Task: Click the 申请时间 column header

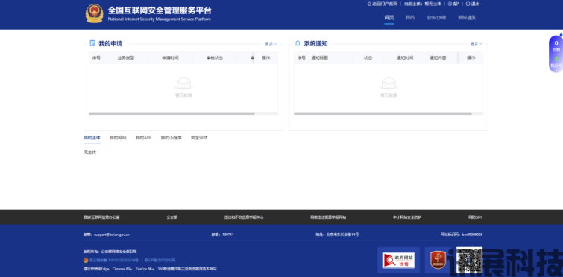Action: click(170, 57)
